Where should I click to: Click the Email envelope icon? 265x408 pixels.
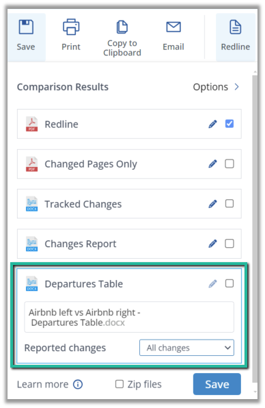pos(173,27)
